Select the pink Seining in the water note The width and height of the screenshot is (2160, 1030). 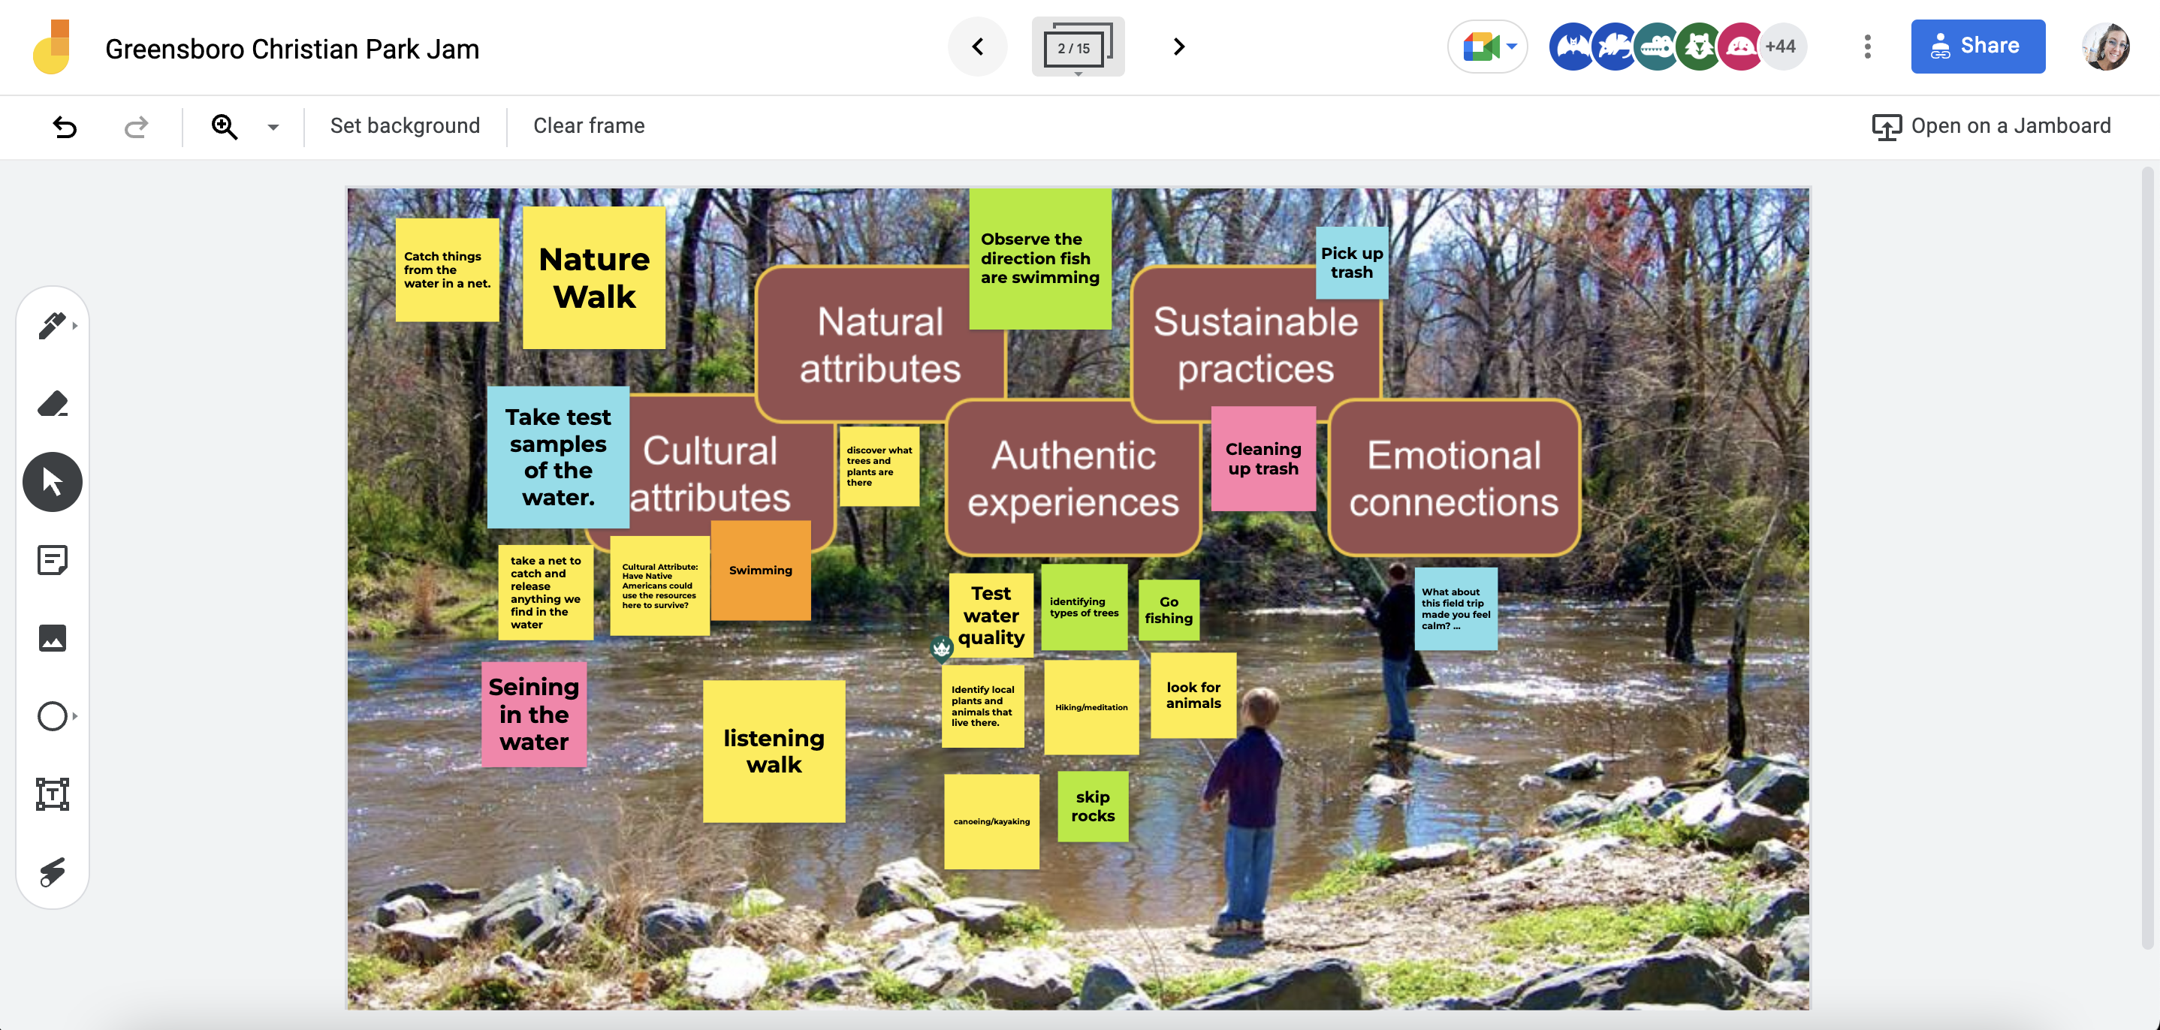[x=534, y=714]
